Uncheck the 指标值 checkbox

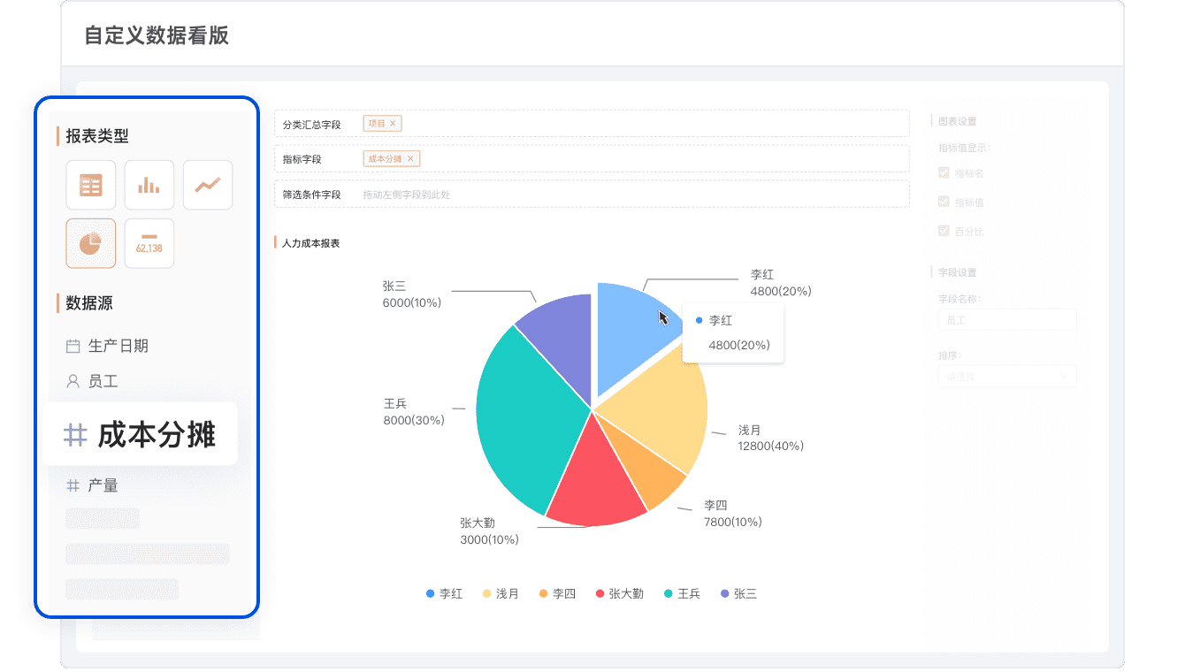[x=944, y=202]
